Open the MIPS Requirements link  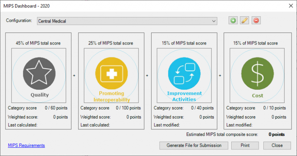click(26, 145)
